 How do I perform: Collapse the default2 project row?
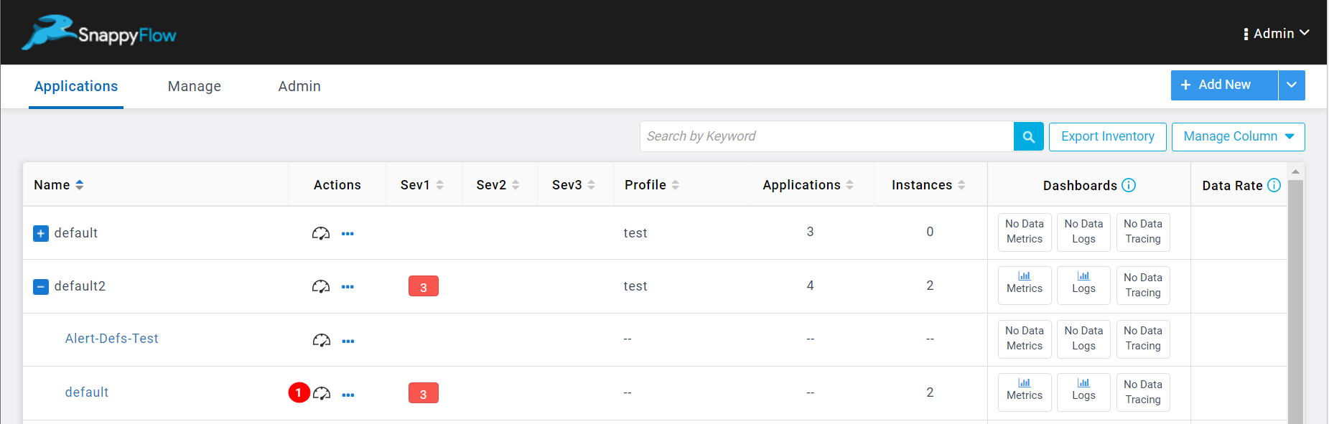click(x=41, y=287)
